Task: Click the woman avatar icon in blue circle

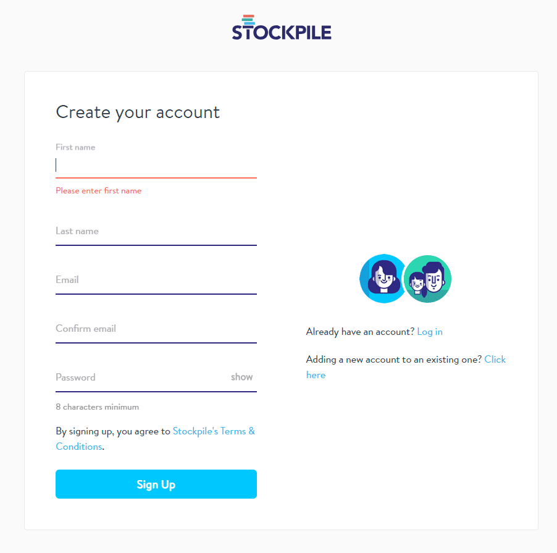Action: pos(383,279)
